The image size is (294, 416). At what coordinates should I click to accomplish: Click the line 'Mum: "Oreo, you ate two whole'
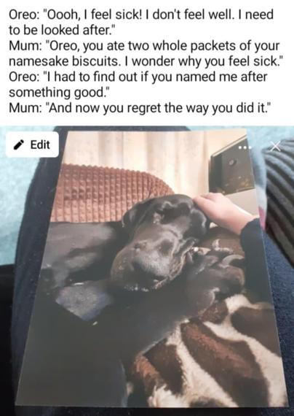(144, 46)
